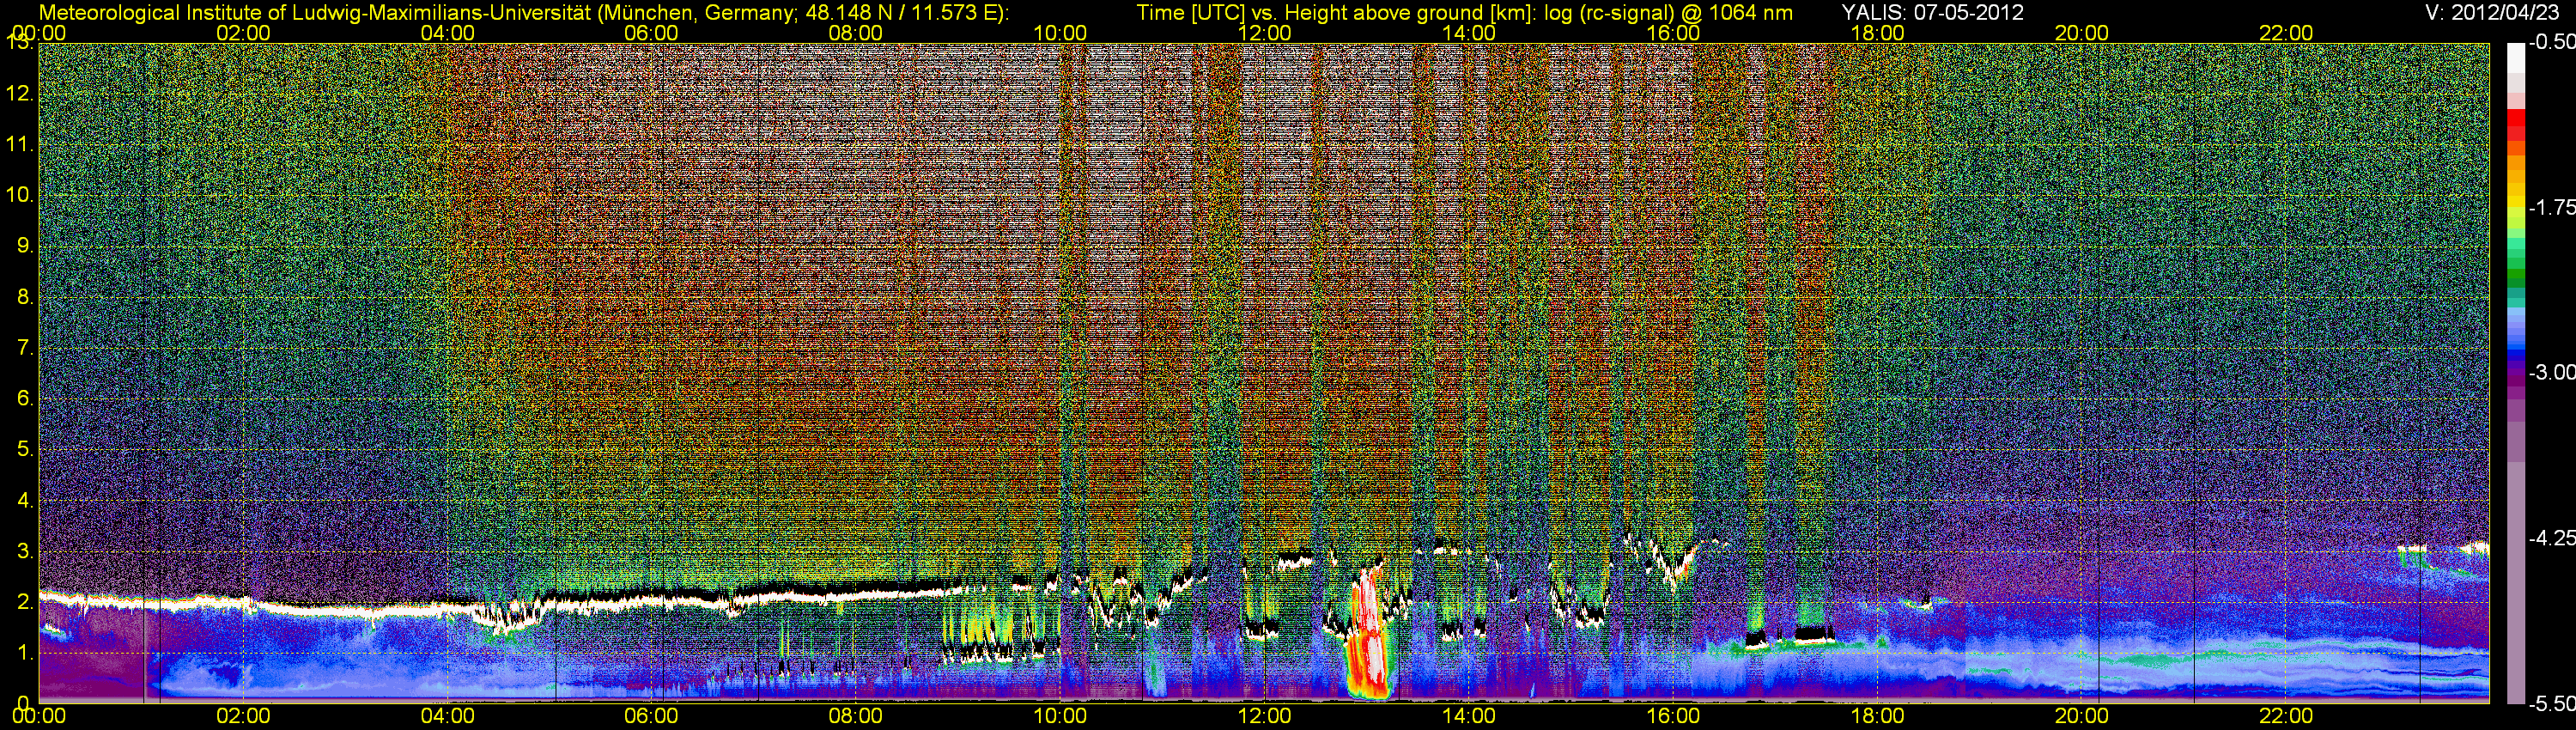Click the 9. km height axis label

click(25, 246)
